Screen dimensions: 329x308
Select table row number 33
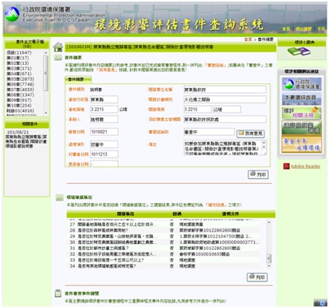coord(164,260)
